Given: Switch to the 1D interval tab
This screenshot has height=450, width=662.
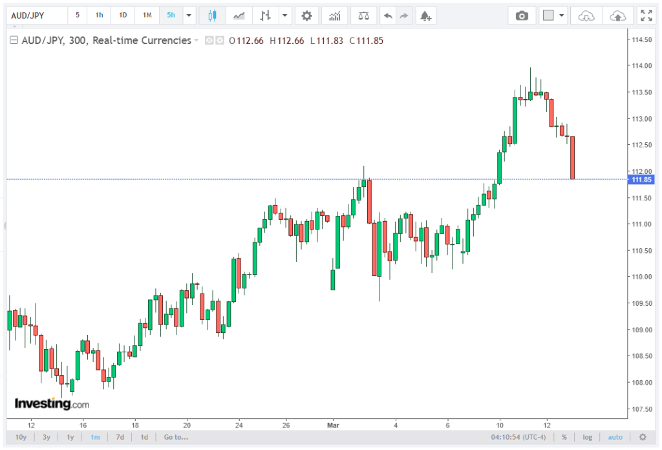Looking at the screenshot, I should click(x=123, y=15).
